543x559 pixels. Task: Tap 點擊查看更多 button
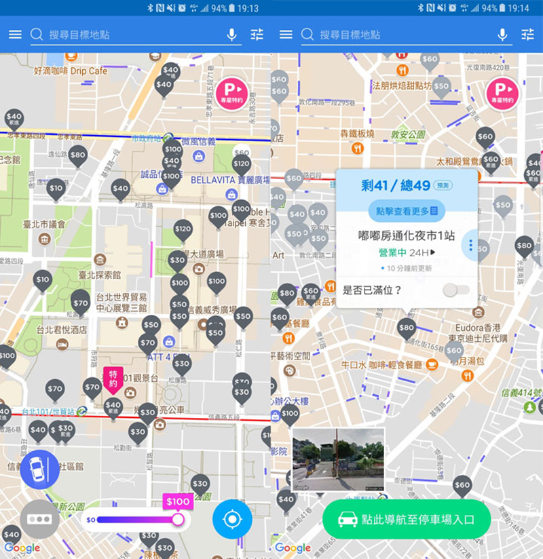pos(407,211)
